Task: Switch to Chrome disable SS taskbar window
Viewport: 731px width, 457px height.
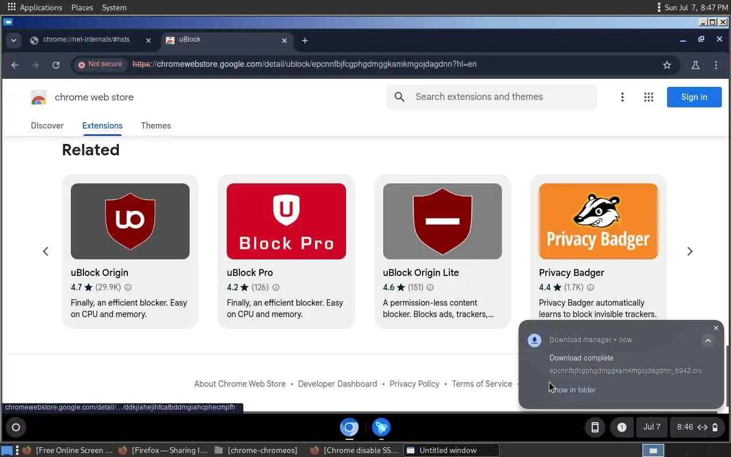Action: coord(355,450)
